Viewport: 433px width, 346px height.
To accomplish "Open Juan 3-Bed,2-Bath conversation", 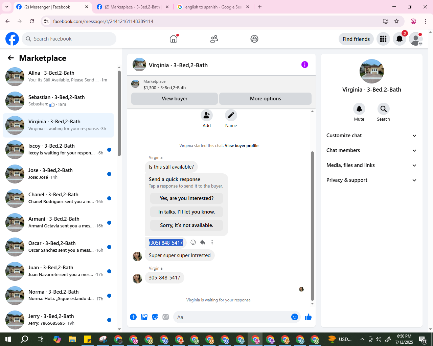I will 58,271.
